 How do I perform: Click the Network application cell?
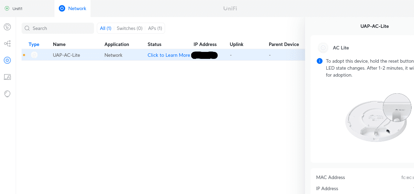114,55
